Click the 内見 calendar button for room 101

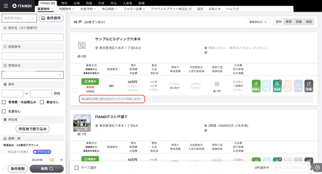[x=267, y=86]
